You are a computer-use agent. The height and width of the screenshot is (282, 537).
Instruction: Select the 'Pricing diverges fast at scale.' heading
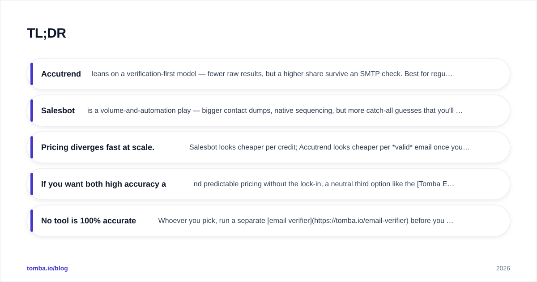click(98, 147)
